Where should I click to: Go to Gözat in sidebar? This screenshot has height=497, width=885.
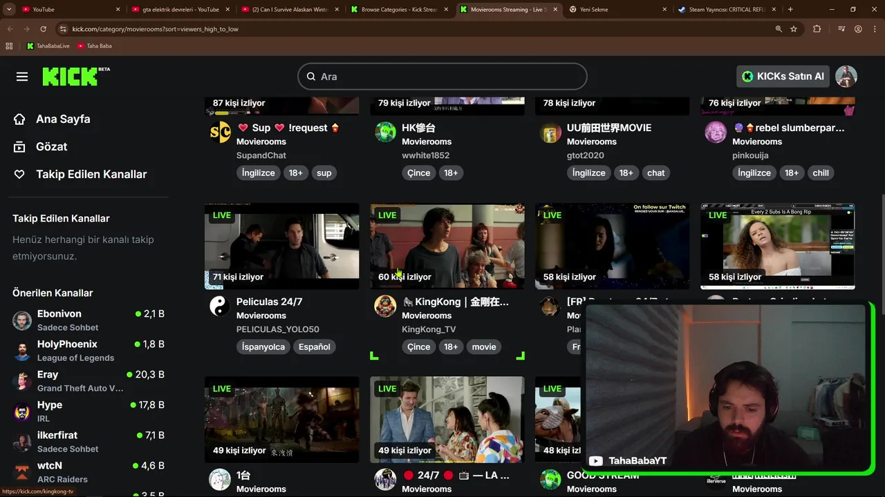[x=52, y=146]
